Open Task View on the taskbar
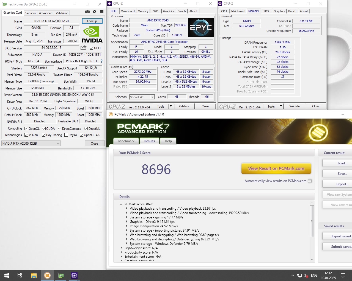Image resolution: width=352 pixels, height=281 pixels. [x=20, y=276]
